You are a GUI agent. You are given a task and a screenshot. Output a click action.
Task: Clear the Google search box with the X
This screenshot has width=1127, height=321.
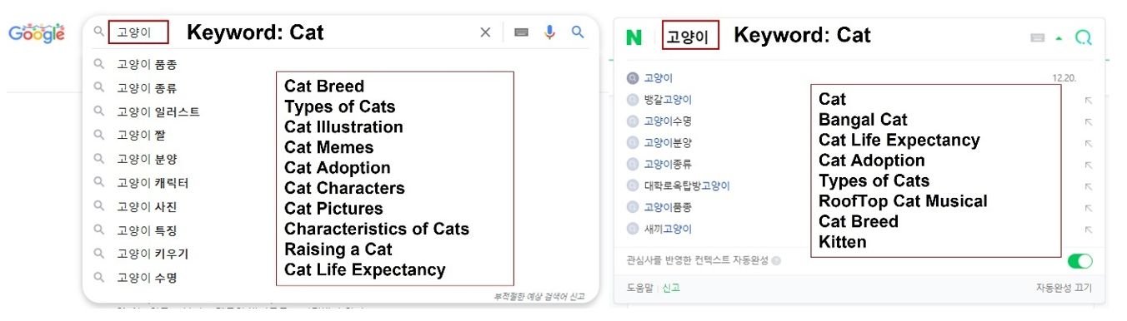(x=485, y=32)
